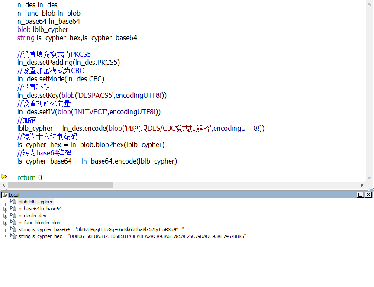Select the n_base64 ln_base64 row in Local

pos(40,209)
